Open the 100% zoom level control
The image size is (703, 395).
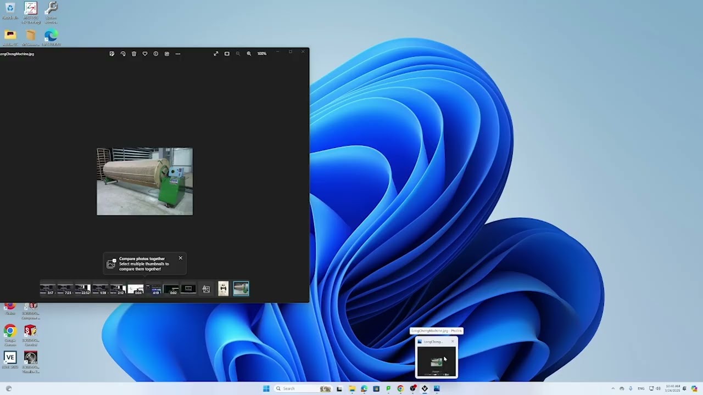[262, 54]
